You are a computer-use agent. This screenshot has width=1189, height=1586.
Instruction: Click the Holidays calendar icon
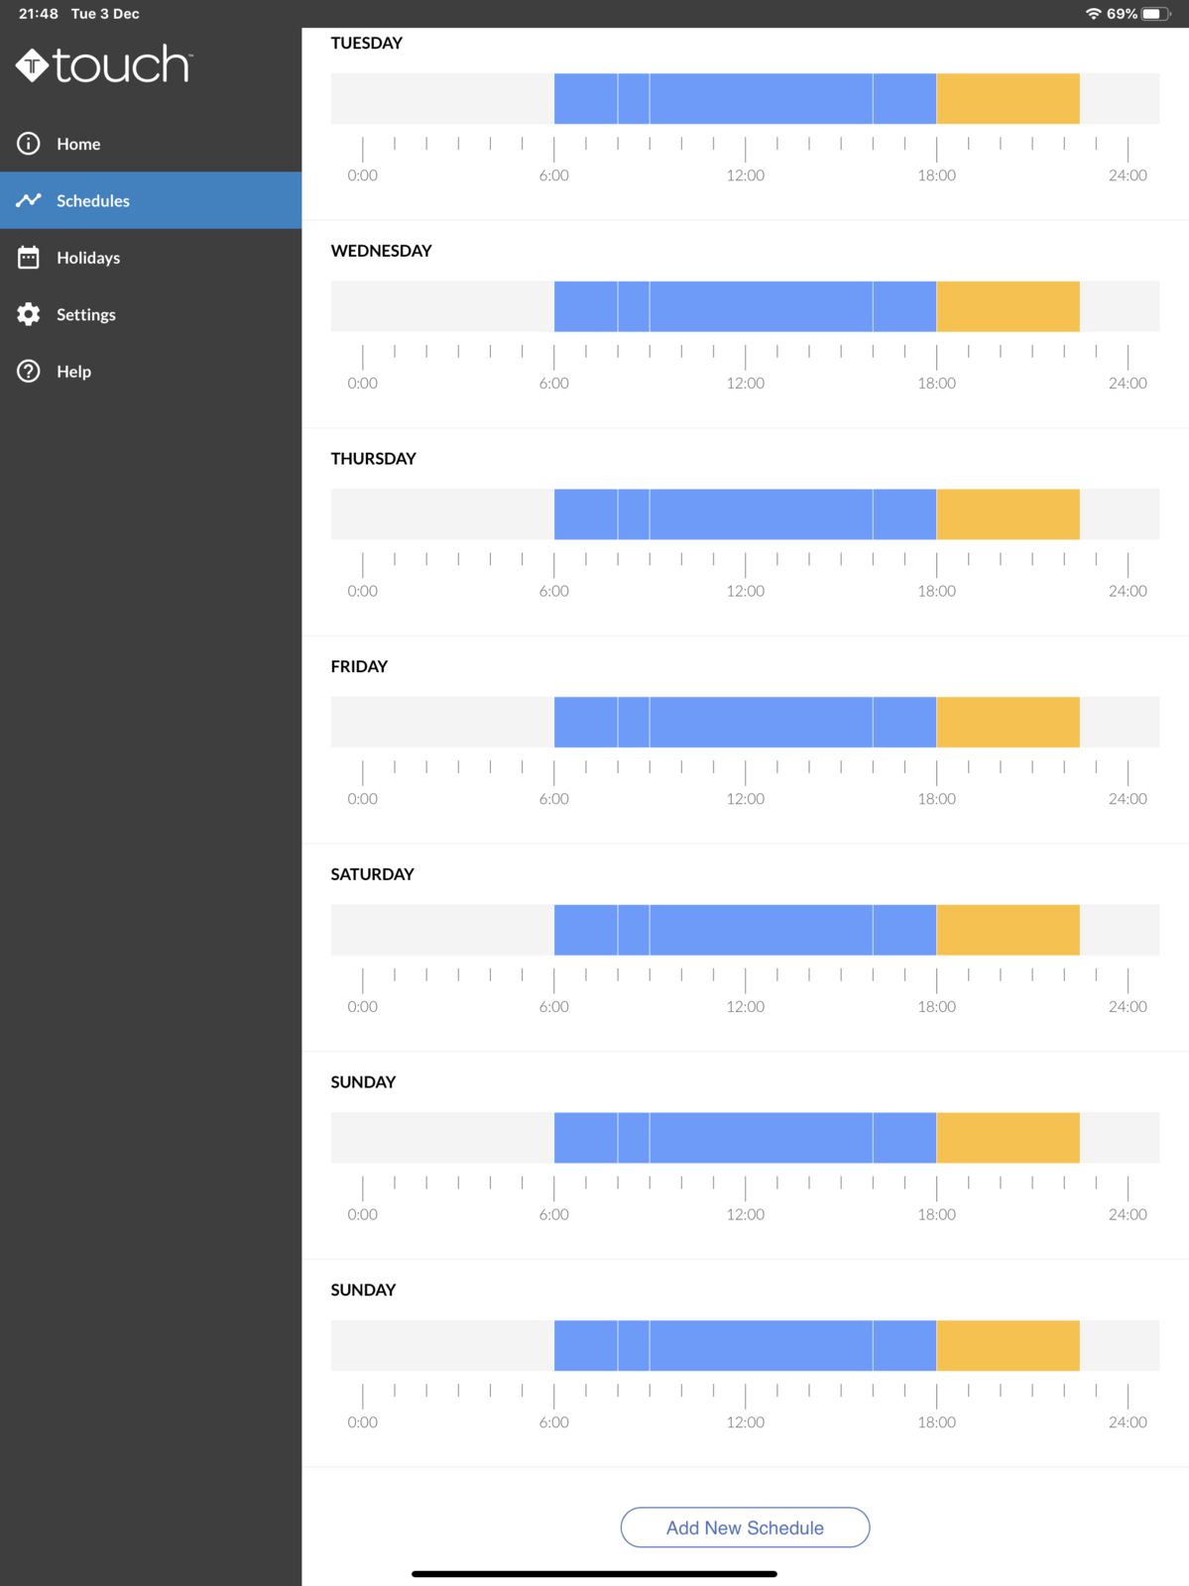29,258
